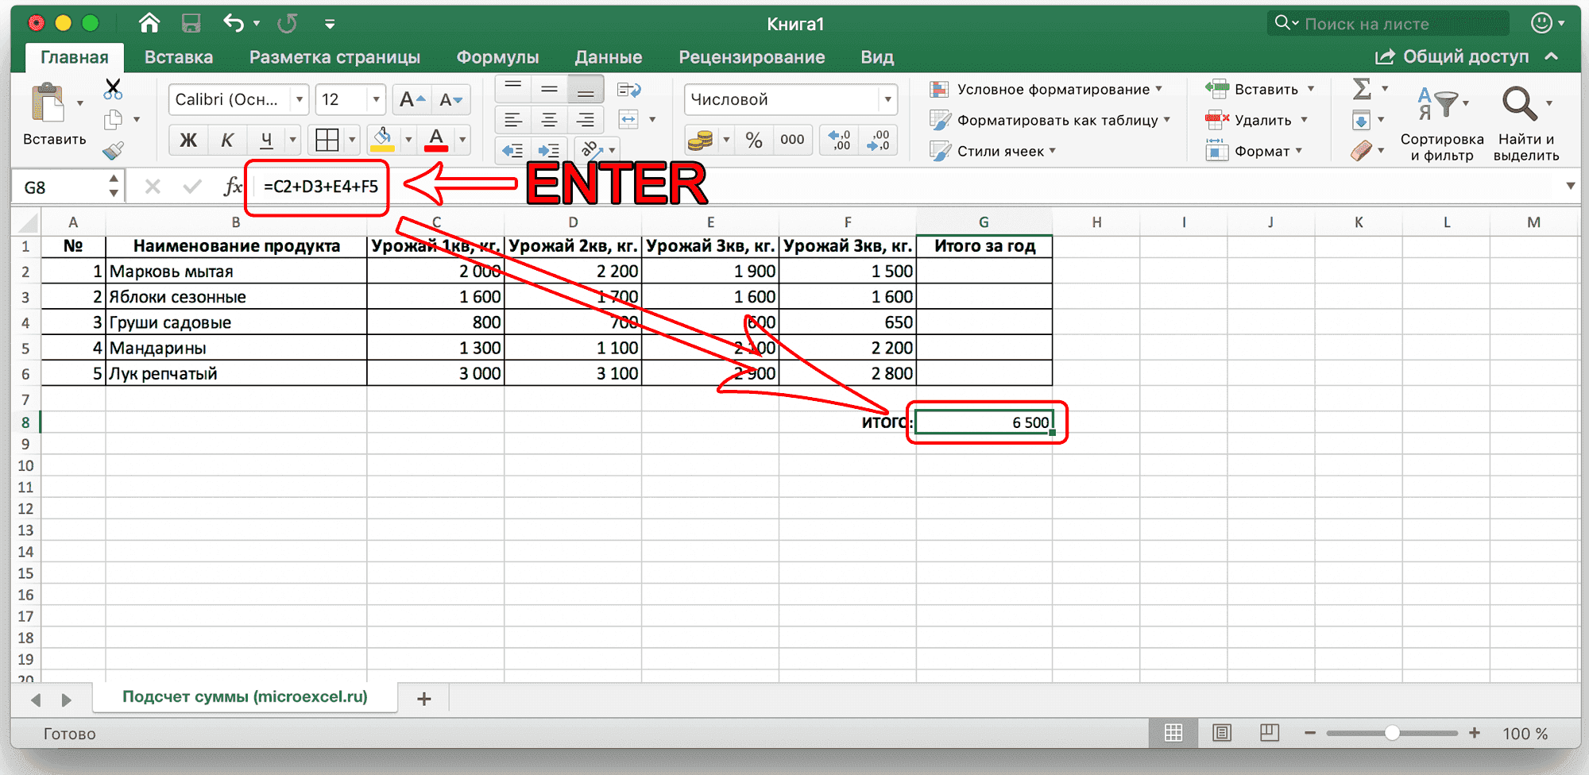Open the Данные ribbon tab
The width and height of the screenshot is (1589, 775).
tap(608, 56)
